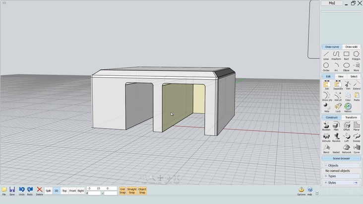
Task: Open the File menu icon
Action: coord(4,191)
